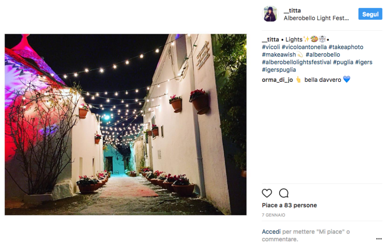Screen dimensions: 392x248
Task: Open the #alberobello hashtag
Action: [323, 55]
